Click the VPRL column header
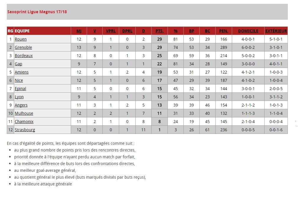Image resolution: width=302 pixels, height=201 pixels. tap(111, 31)
